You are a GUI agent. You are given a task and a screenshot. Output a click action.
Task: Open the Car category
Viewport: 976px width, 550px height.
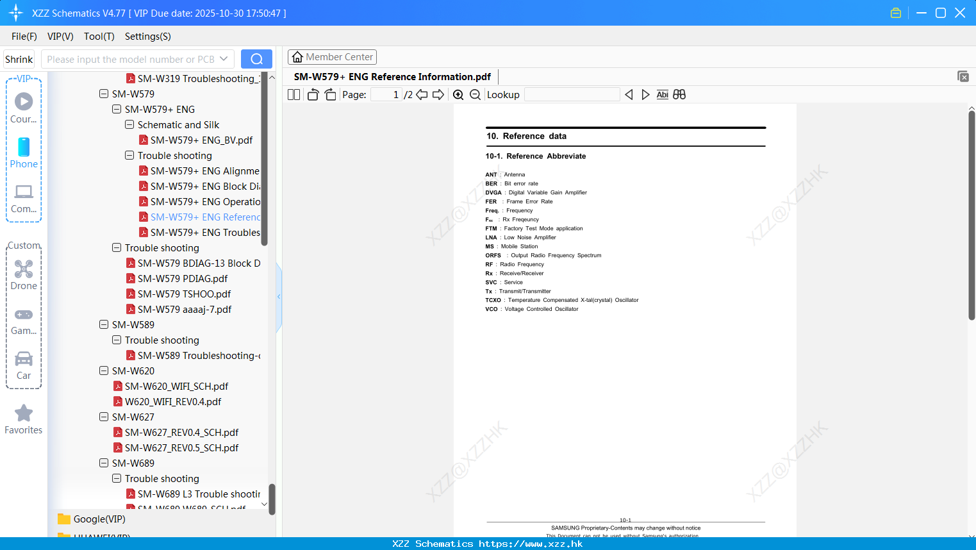24,365
